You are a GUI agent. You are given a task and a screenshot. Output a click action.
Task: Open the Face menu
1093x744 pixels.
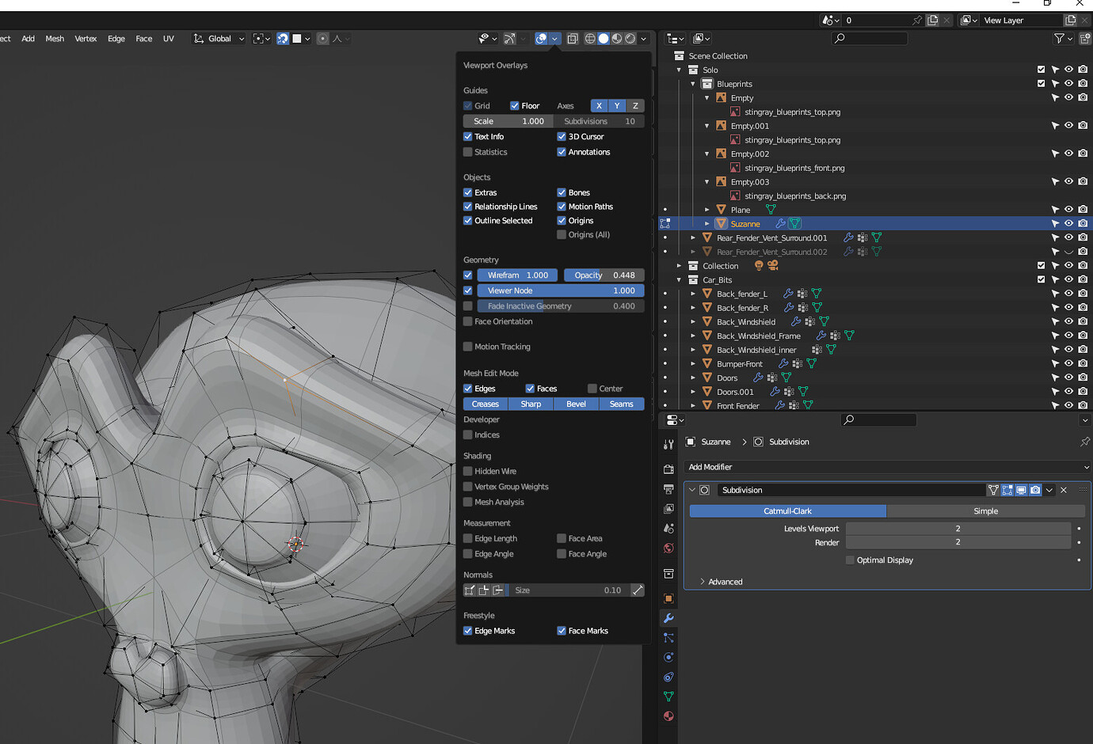point(144,38)
